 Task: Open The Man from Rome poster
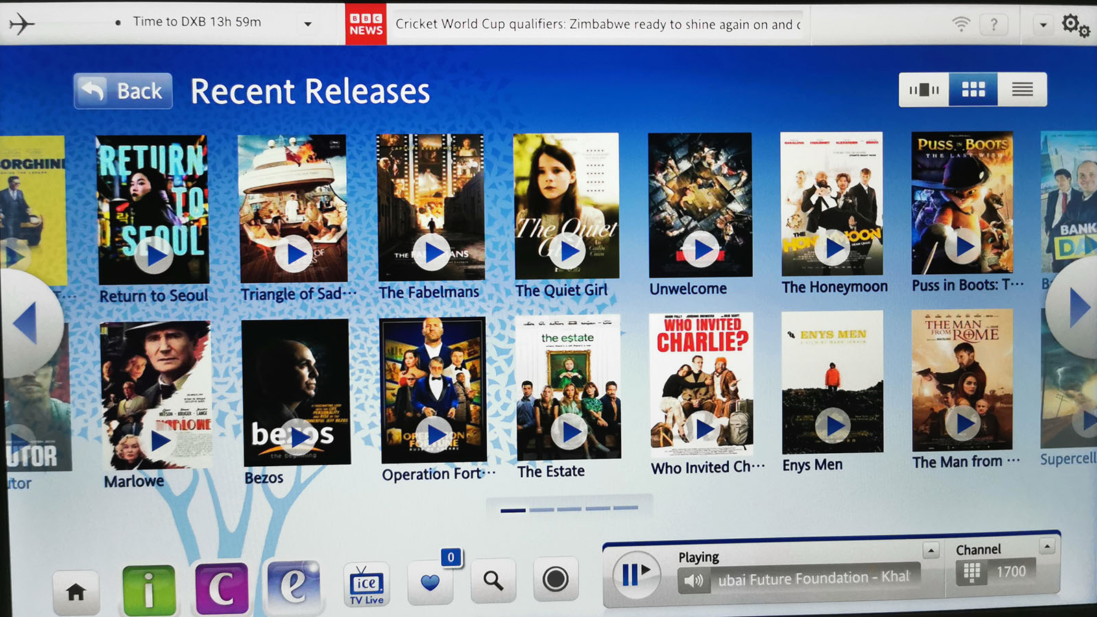pos(962,380)
